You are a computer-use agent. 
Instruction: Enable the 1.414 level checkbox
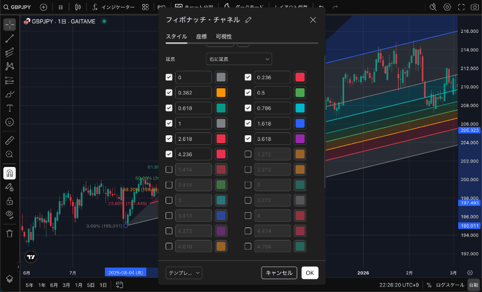tap(169, 169)
